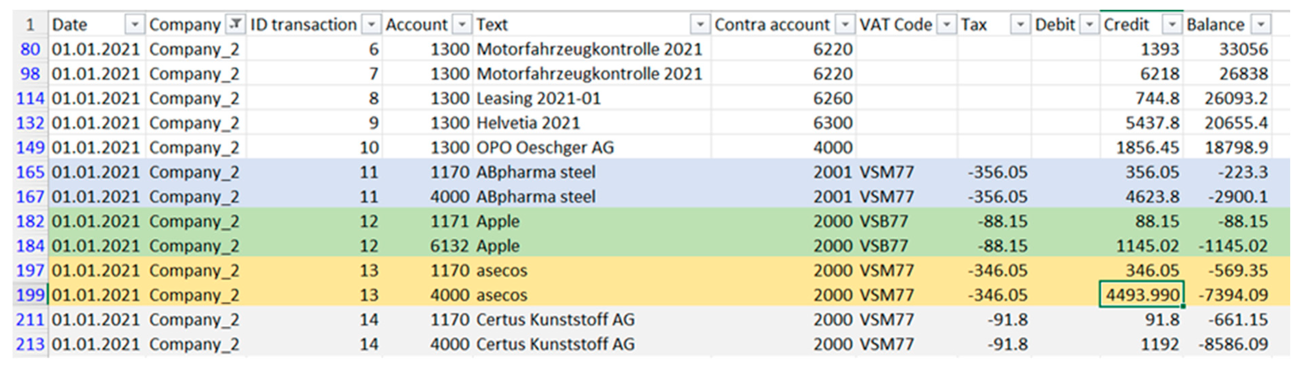Click the OPO Oeschger AG text cell

(592, 147)
